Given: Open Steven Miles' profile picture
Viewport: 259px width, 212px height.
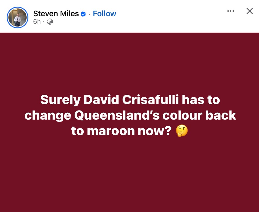Looking at the screenshot, I should 17,17.
